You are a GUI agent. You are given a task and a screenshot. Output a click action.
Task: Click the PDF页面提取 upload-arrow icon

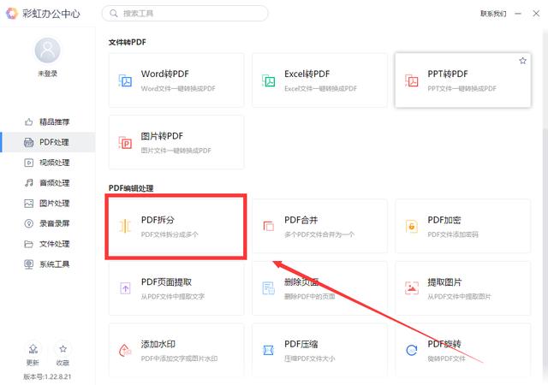[x=125, y=288]
